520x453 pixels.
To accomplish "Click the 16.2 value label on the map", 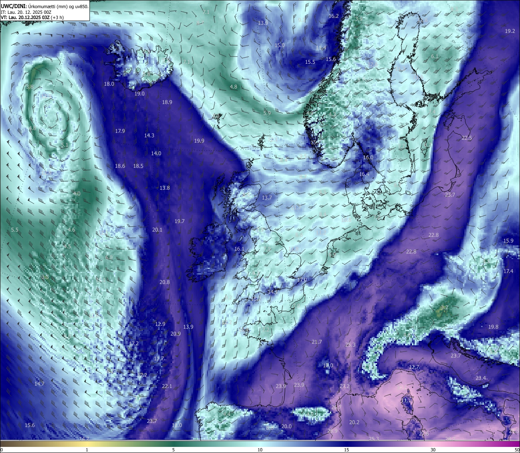I will coord(334,16).
